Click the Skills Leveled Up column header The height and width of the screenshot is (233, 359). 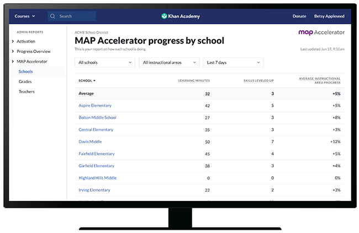[x=258, y=80]
